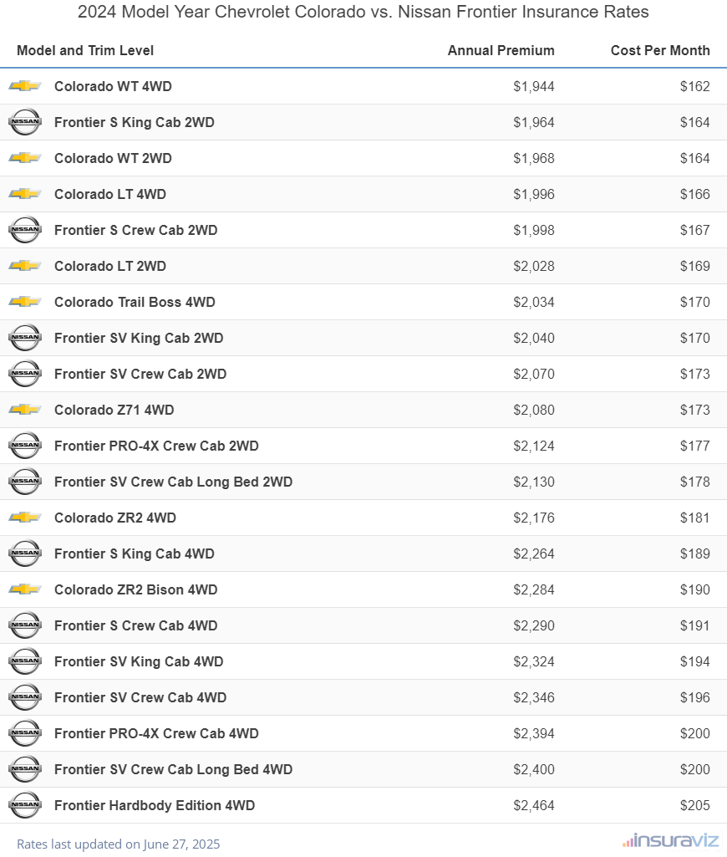Select 'Frontier SV Crew Cab 4WD' row label
The height and width of the screenshot is (857, 727).
click(x=140, y=697)
